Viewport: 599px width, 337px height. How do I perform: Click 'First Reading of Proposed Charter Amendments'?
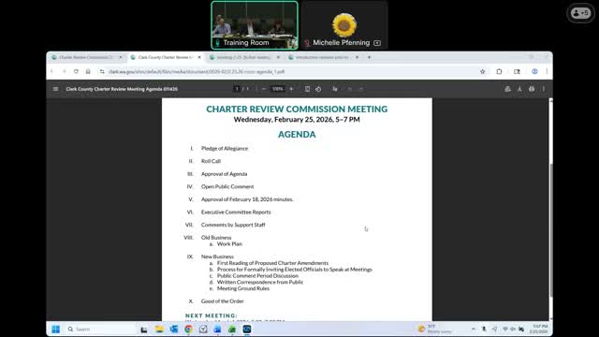(x=272, y=263)
